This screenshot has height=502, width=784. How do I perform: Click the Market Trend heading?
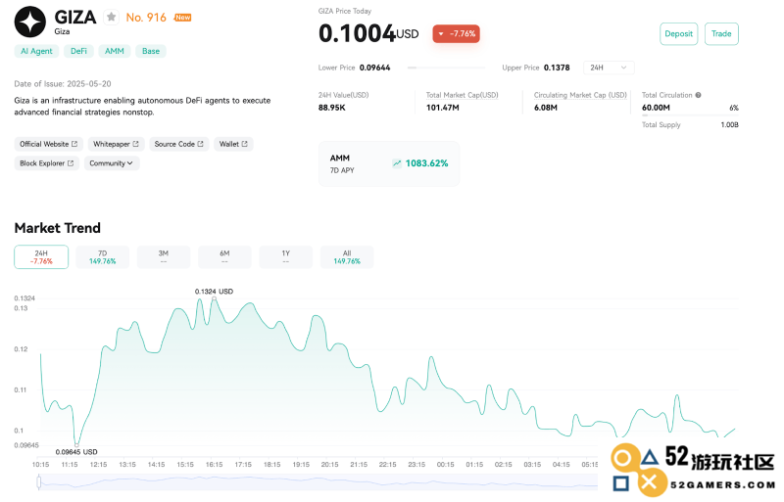pos(58,228)
